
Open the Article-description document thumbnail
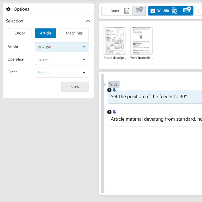click(x=114, y=41)
